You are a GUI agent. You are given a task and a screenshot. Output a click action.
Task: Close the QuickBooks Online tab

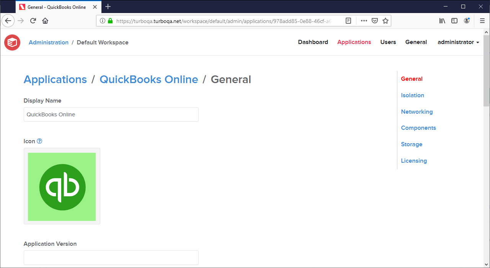pyautogui.click(x=95, y=7)
